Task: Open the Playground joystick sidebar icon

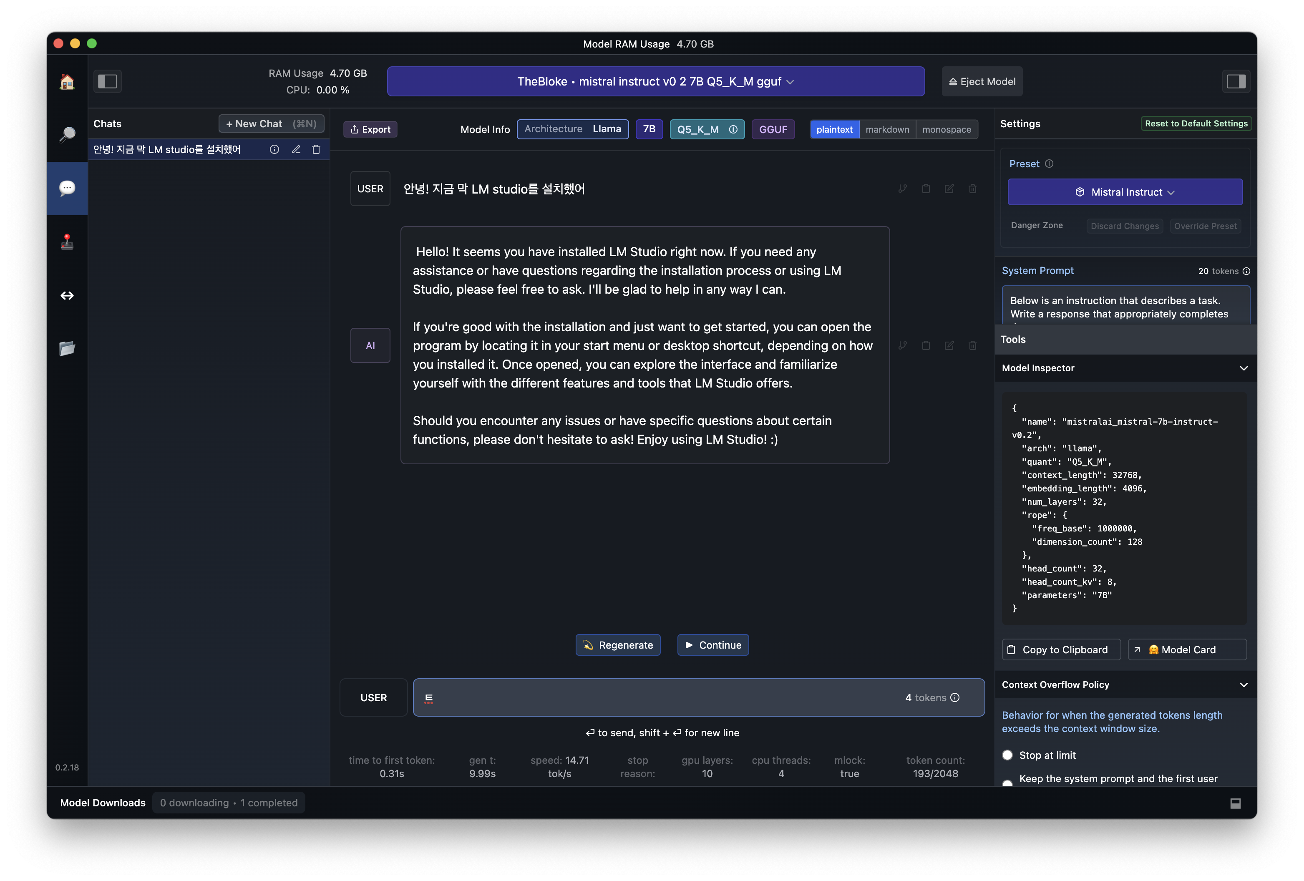Action: click(67, 242)
